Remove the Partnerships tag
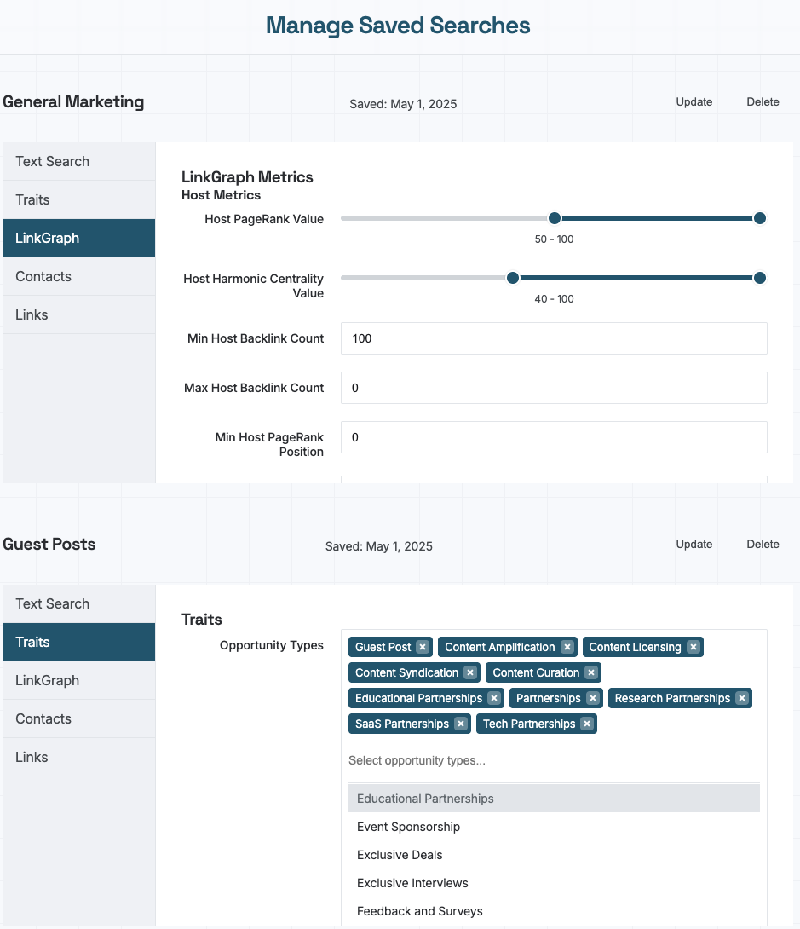The image size is (800, 929). point(593,698)
